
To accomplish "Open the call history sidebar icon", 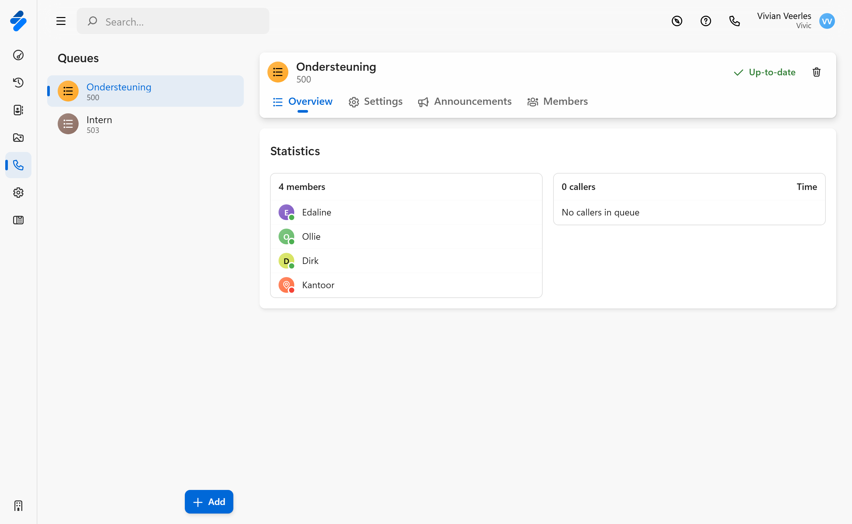I will click(x=18, y=83).
